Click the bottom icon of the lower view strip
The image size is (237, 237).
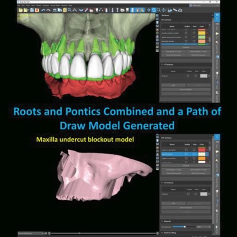coord(157,169)
